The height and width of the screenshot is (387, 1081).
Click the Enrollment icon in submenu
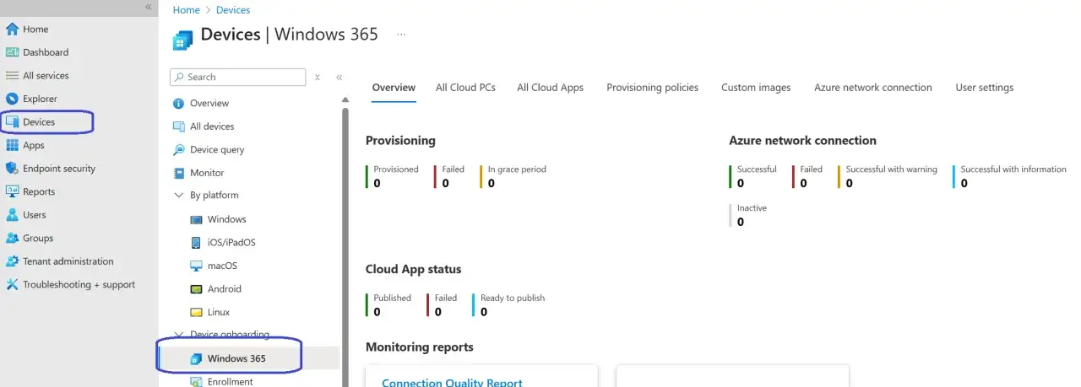196,381
